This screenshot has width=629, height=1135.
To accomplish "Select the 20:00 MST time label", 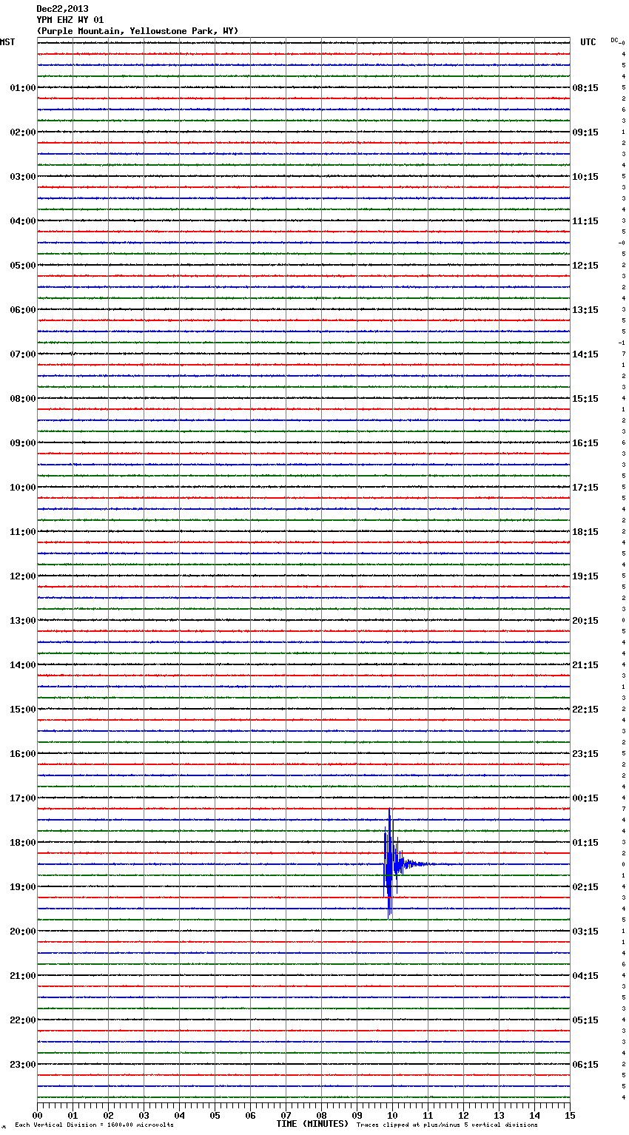I will 23,932.
